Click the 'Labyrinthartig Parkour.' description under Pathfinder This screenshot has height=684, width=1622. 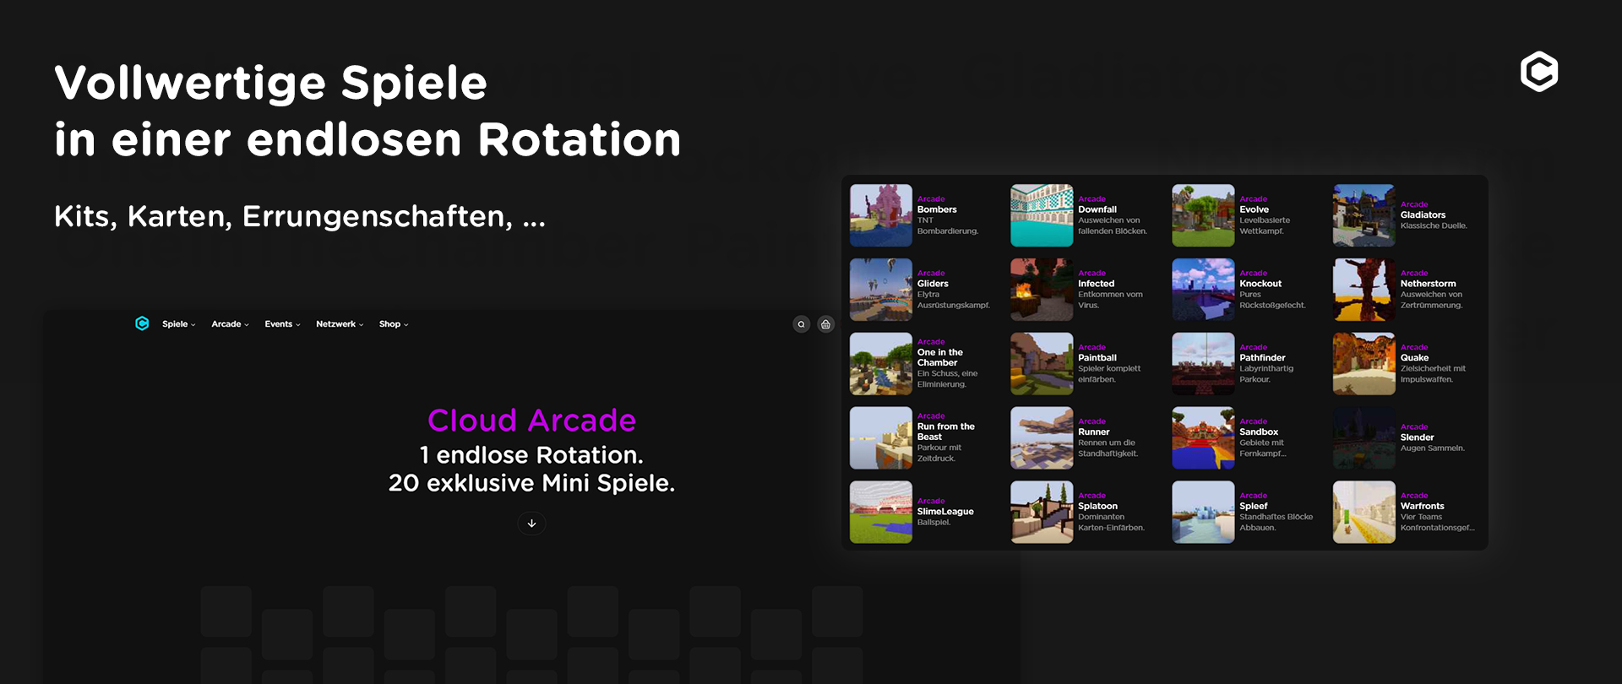[1266, 374]
